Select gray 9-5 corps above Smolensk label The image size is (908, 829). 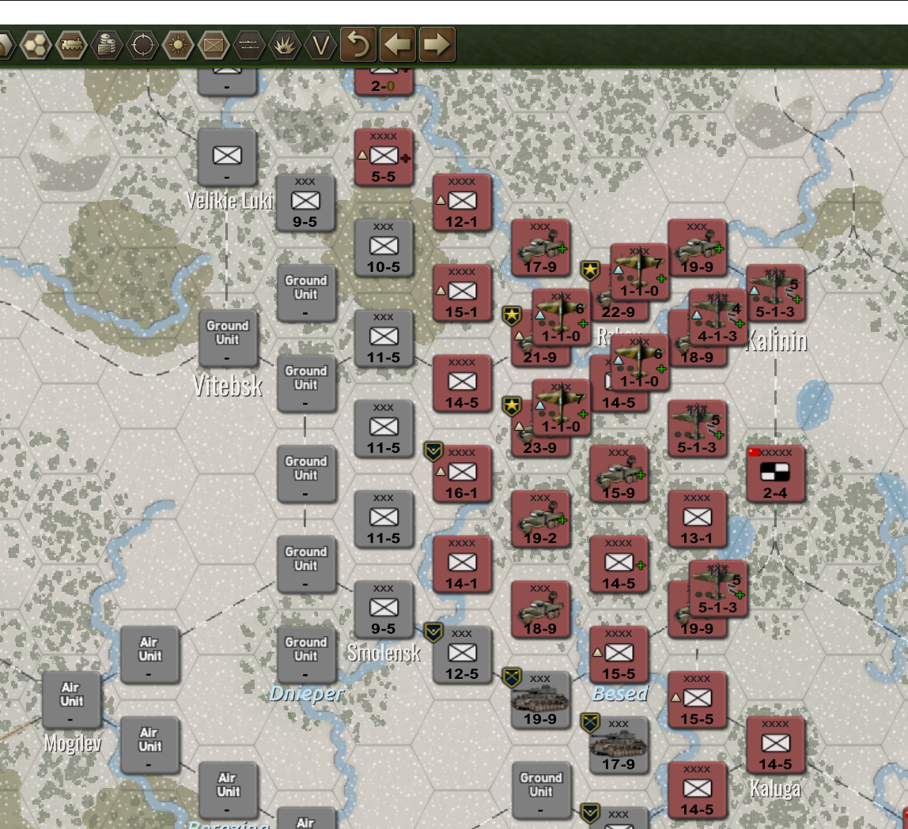[384, 609]
